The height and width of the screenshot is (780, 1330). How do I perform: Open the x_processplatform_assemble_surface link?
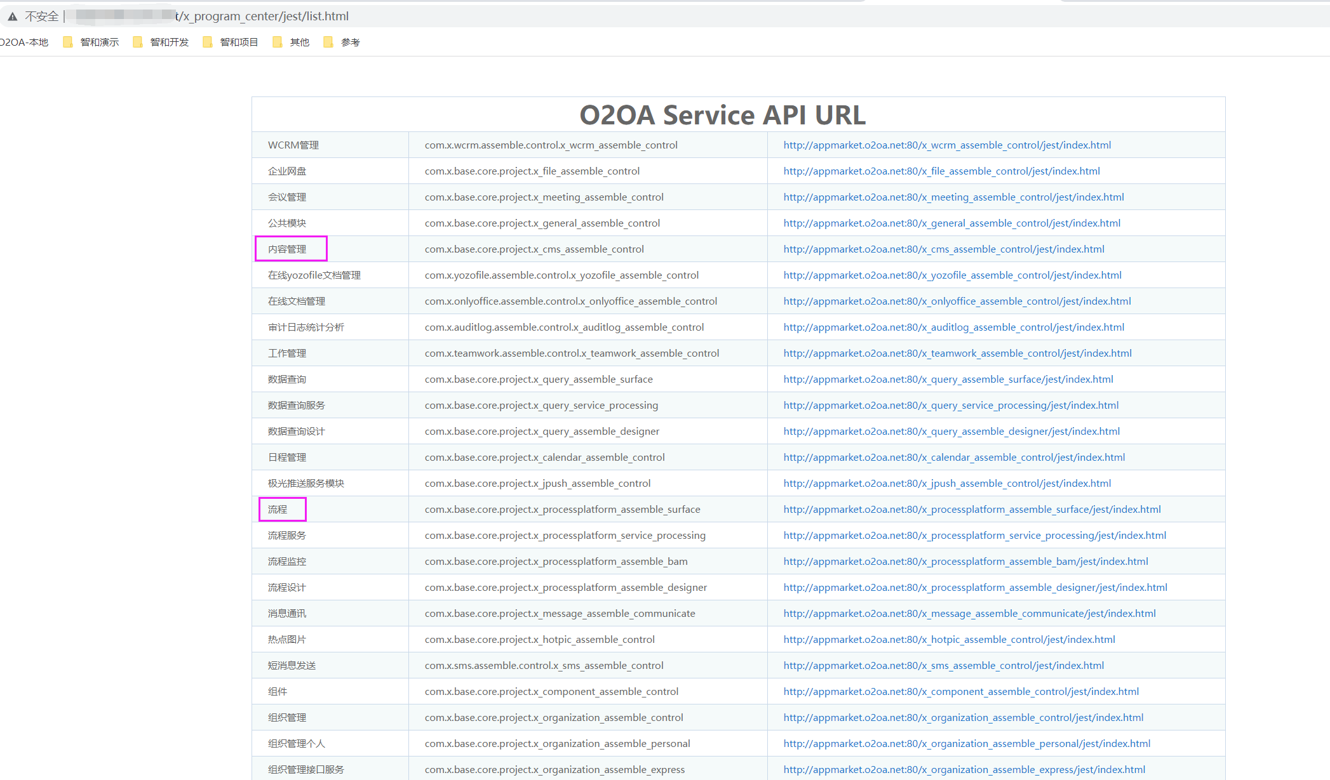pyautogui.click(x=972, y=510)
